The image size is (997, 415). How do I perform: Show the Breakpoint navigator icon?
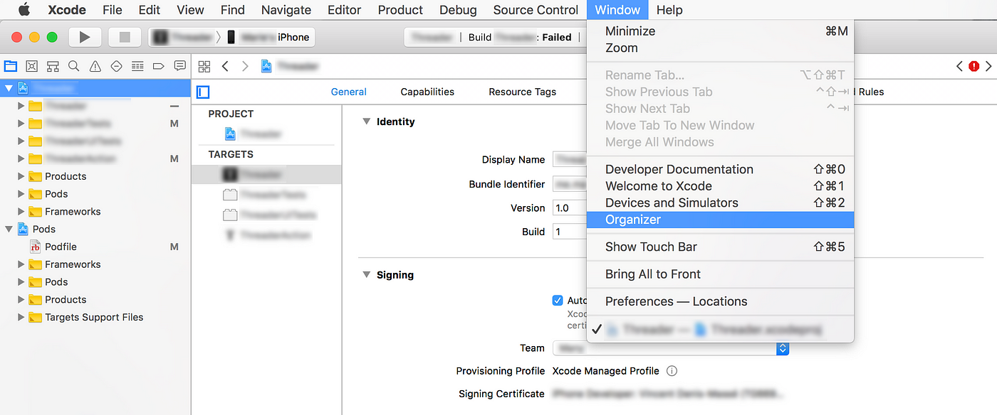[159, 66]
